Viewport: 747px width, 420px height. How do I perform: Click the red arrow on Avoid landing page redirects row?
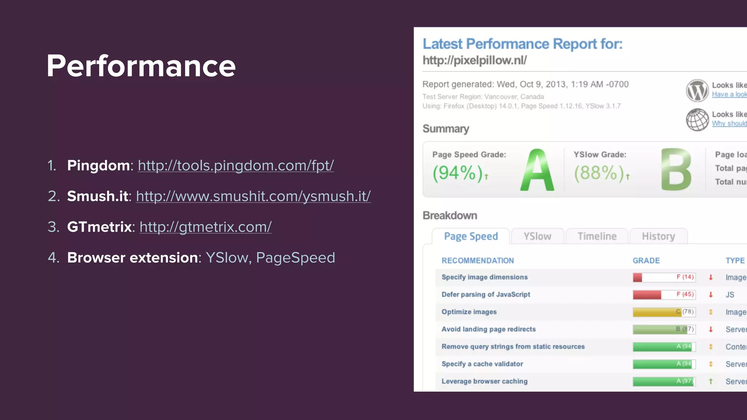711,330
